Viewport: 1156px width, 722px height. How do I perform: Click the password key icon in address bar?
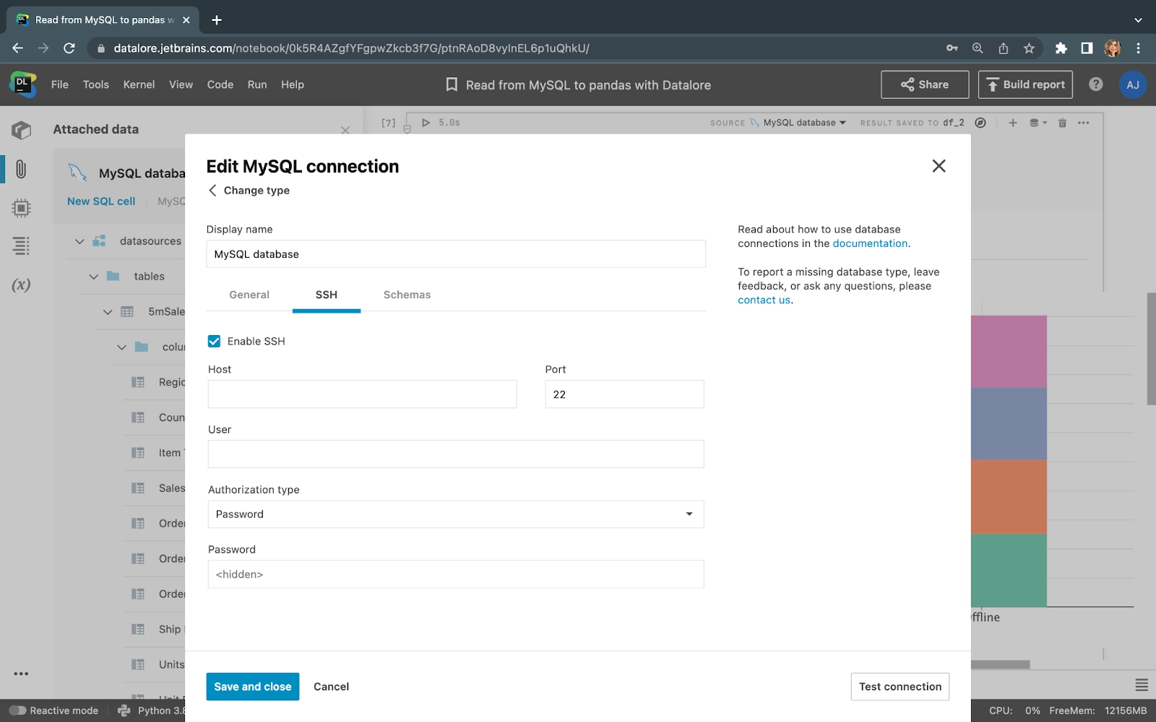click(952, 48)
